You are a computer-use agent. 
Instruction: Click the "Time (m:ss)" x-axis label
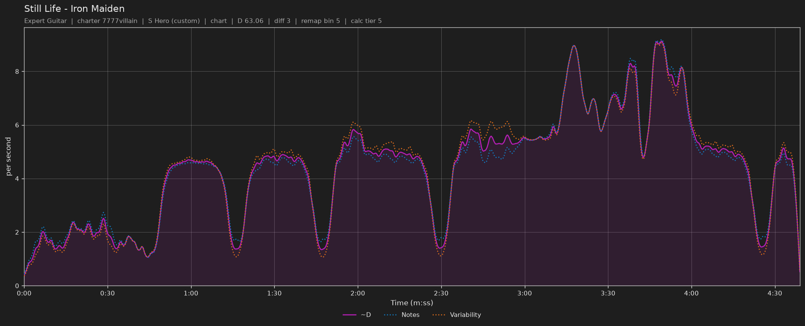pyautogui.click(x=412, y=303)
